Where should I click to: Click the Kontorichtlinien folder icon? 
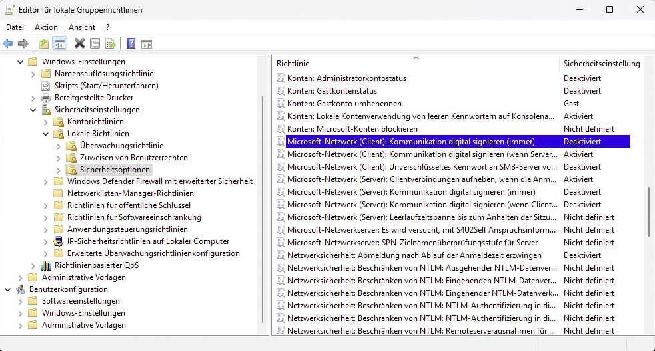(x=59, y=122)
